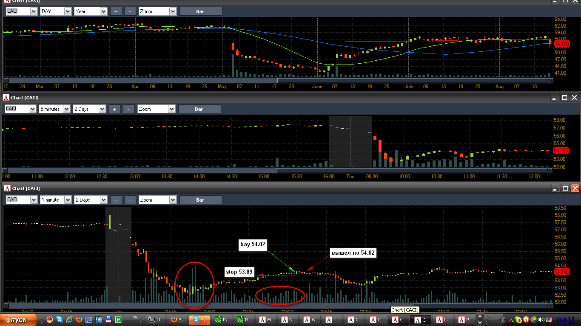Click 54.105 price tag on the 1 minute chart
Viewport: 581px width, 326px height.
coord(562,272)
